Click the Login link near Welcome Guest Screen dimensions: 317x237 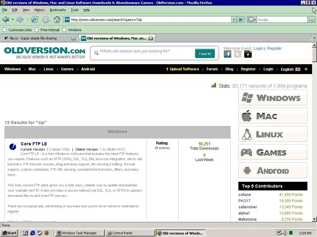coord(258,48)
